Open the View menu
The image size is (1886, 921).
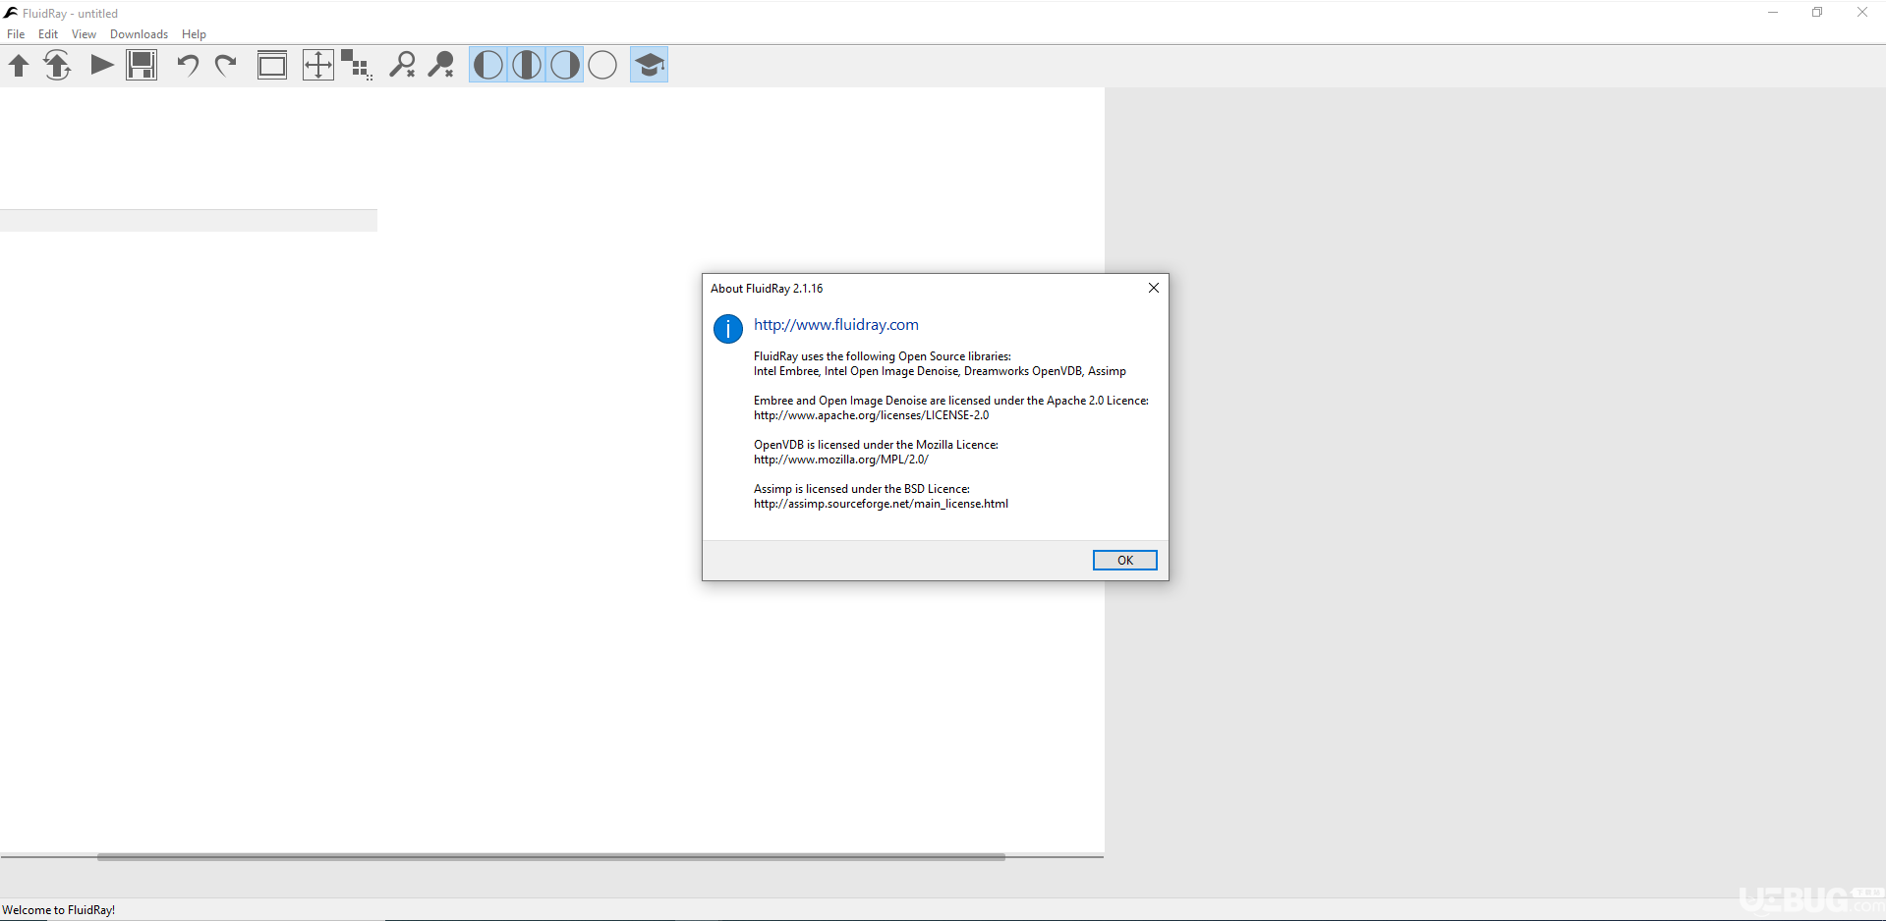[x=84, y=34]
